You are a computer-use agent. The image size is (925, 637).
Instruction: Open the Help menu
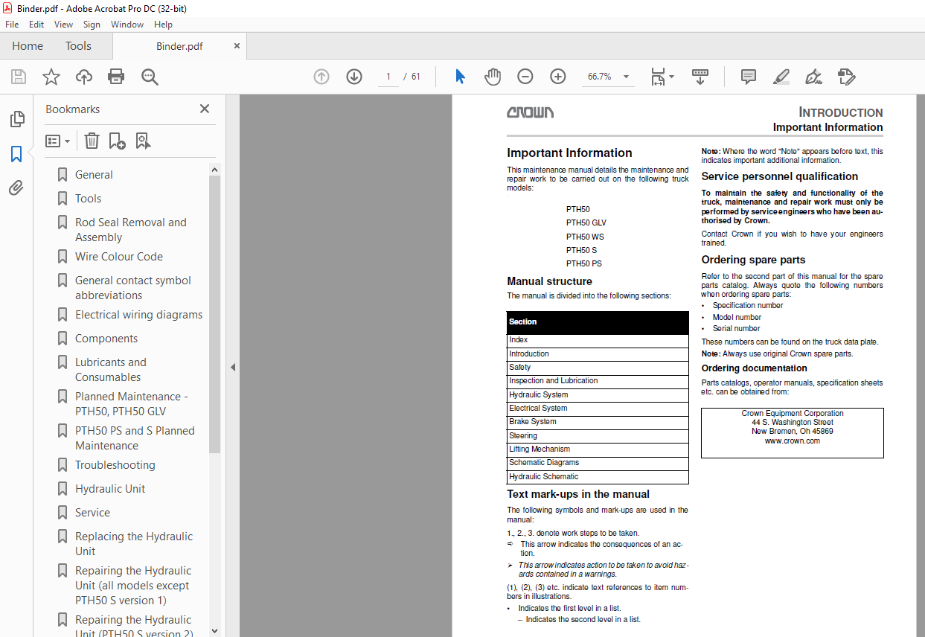pos(163,25)
